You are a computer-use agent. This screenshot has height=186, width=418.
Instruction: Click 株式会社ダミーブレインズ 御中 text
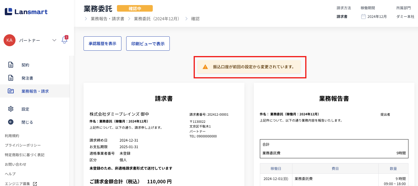(x=119, y=114)
